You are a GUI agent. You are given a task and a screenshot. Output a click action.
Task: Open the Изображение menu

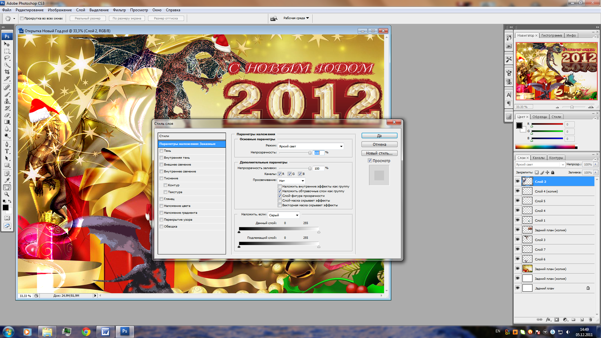(60, 10)
